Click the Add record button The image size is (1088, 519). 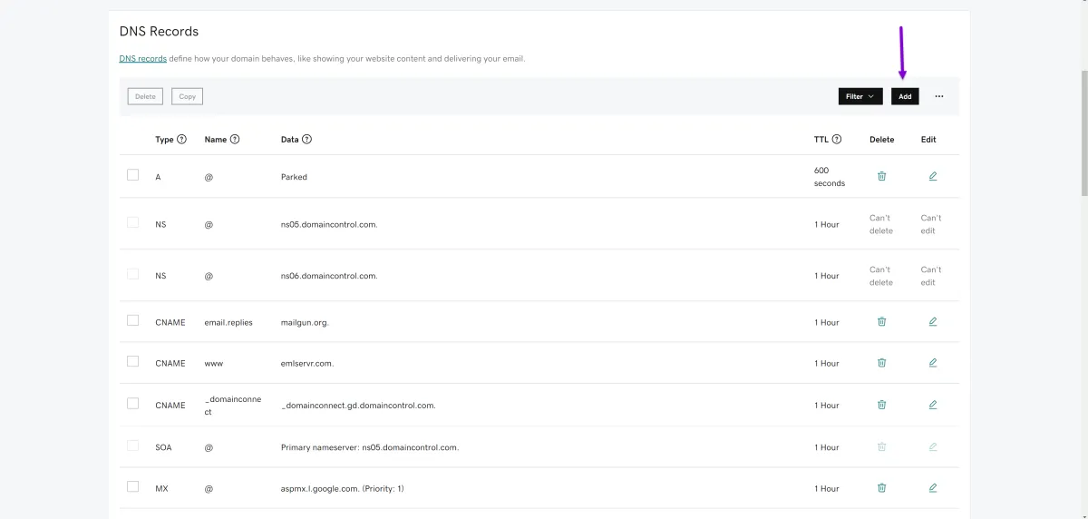(905, 96)
